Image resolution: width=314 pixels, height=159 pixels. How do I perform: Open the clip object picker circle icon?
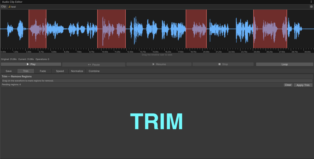(311, 7)
